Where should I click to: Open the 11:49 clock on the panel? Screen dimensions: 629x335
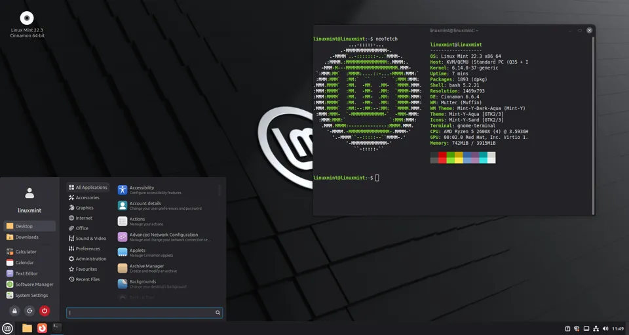pos(618,328)
